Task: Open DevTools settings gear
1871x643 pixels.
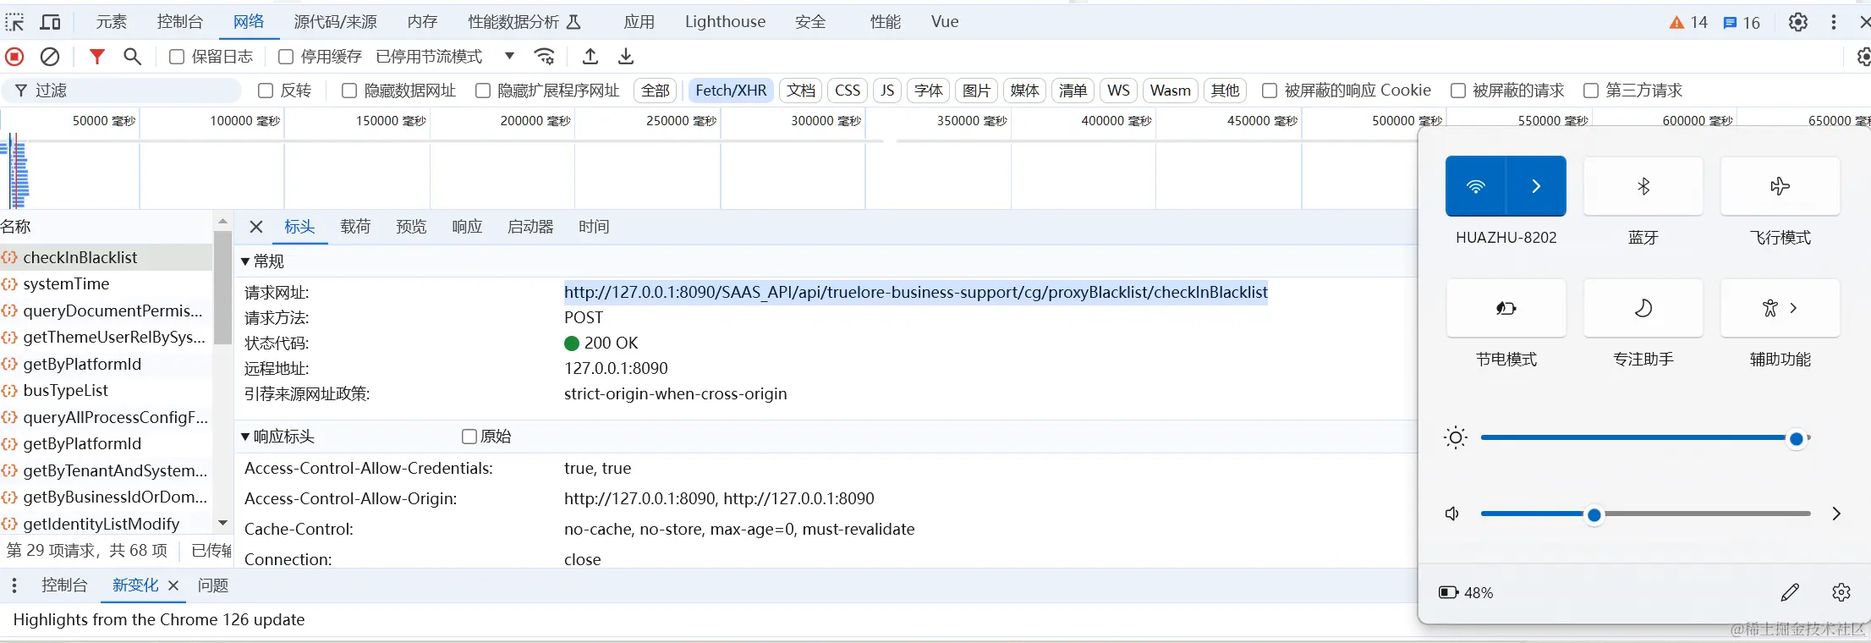Action: (x=1798, y=22)
